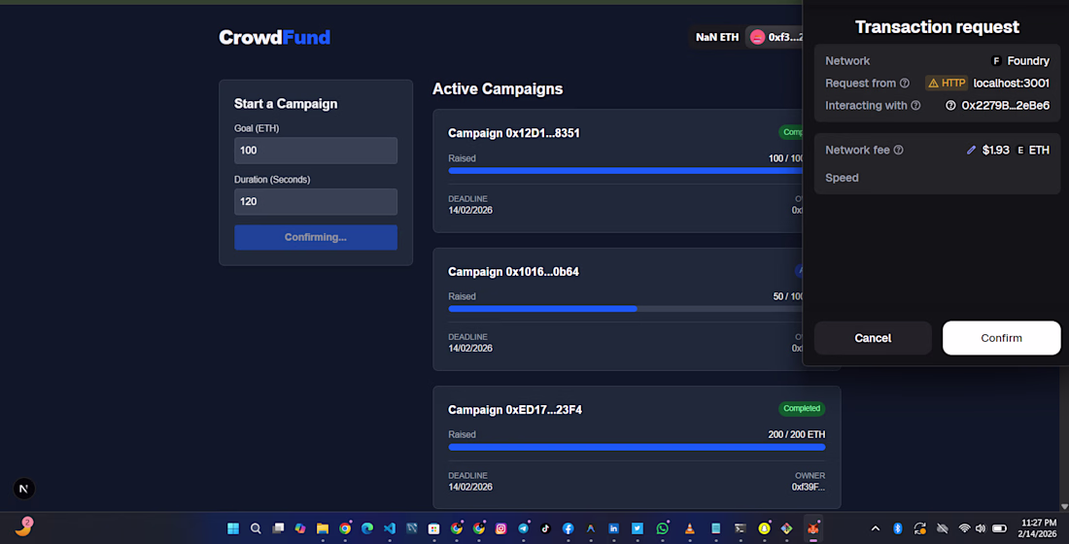Viewport: 1069px width, 544px height.
Task: Open the Next.js dev tools N icon
Action: pos(24,489)
